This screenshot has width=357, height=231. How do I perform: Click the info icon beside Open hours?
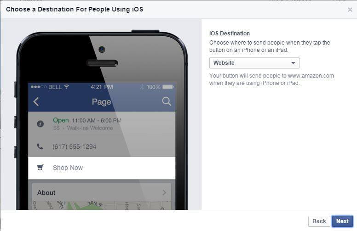point(40,124)
